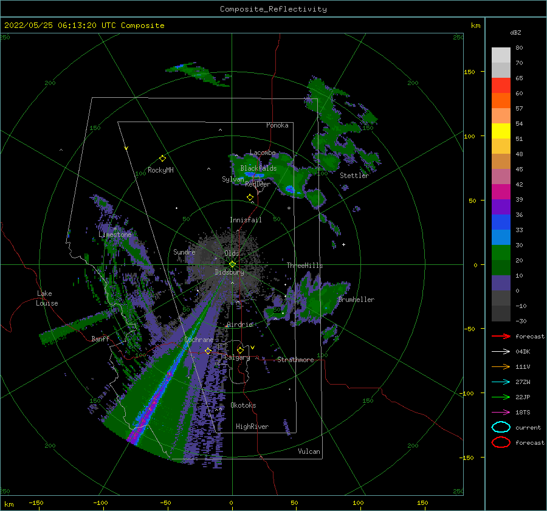
Task: Click the yellow diamond marker near RockyMH
Action: 162,159
